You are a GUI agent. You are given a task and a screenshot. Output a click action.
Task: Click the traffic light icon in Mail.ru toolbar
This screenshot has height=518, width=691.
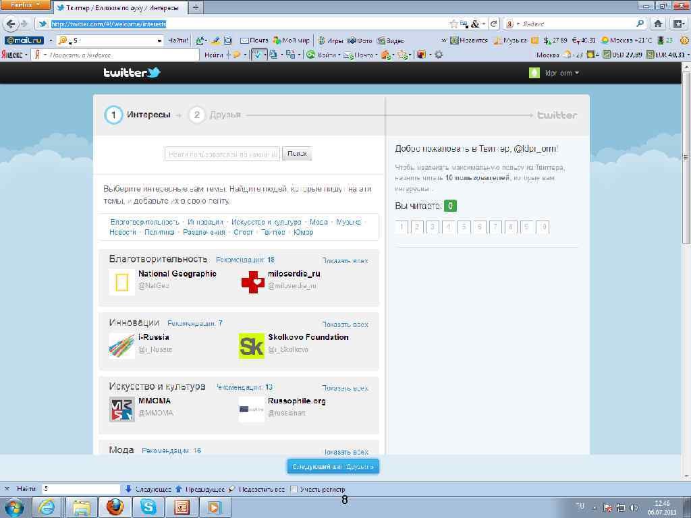click(x=661, y=40)
